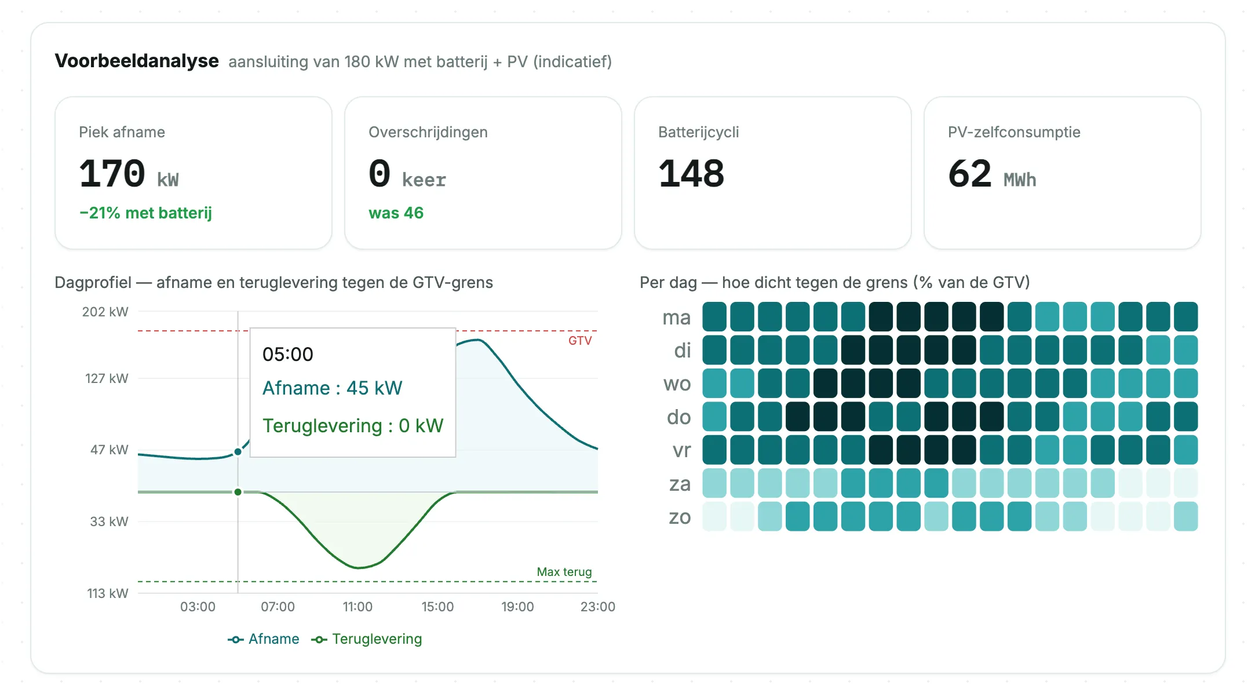Click the 'ma' heatmap row label

point(677,318)
